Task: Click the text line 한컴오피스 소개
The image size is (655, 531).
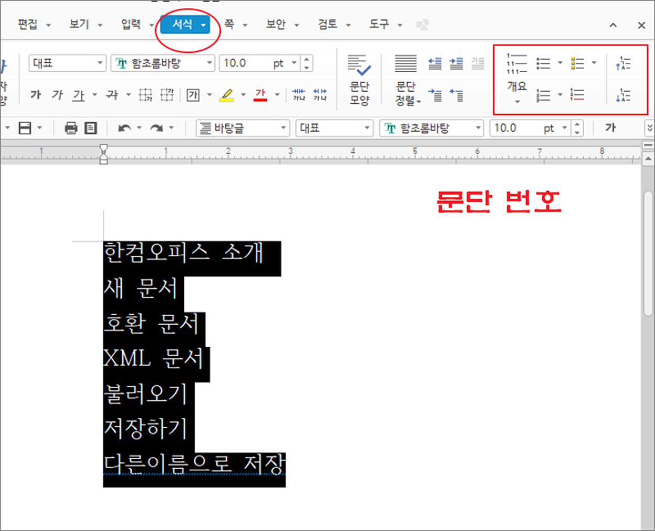Action: pyautogui.click(x=183, y=253)
